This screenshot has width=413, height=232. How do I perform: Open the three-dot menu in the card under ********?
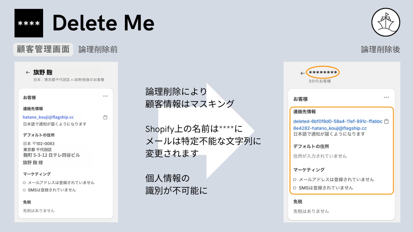(x=386, y=97)
